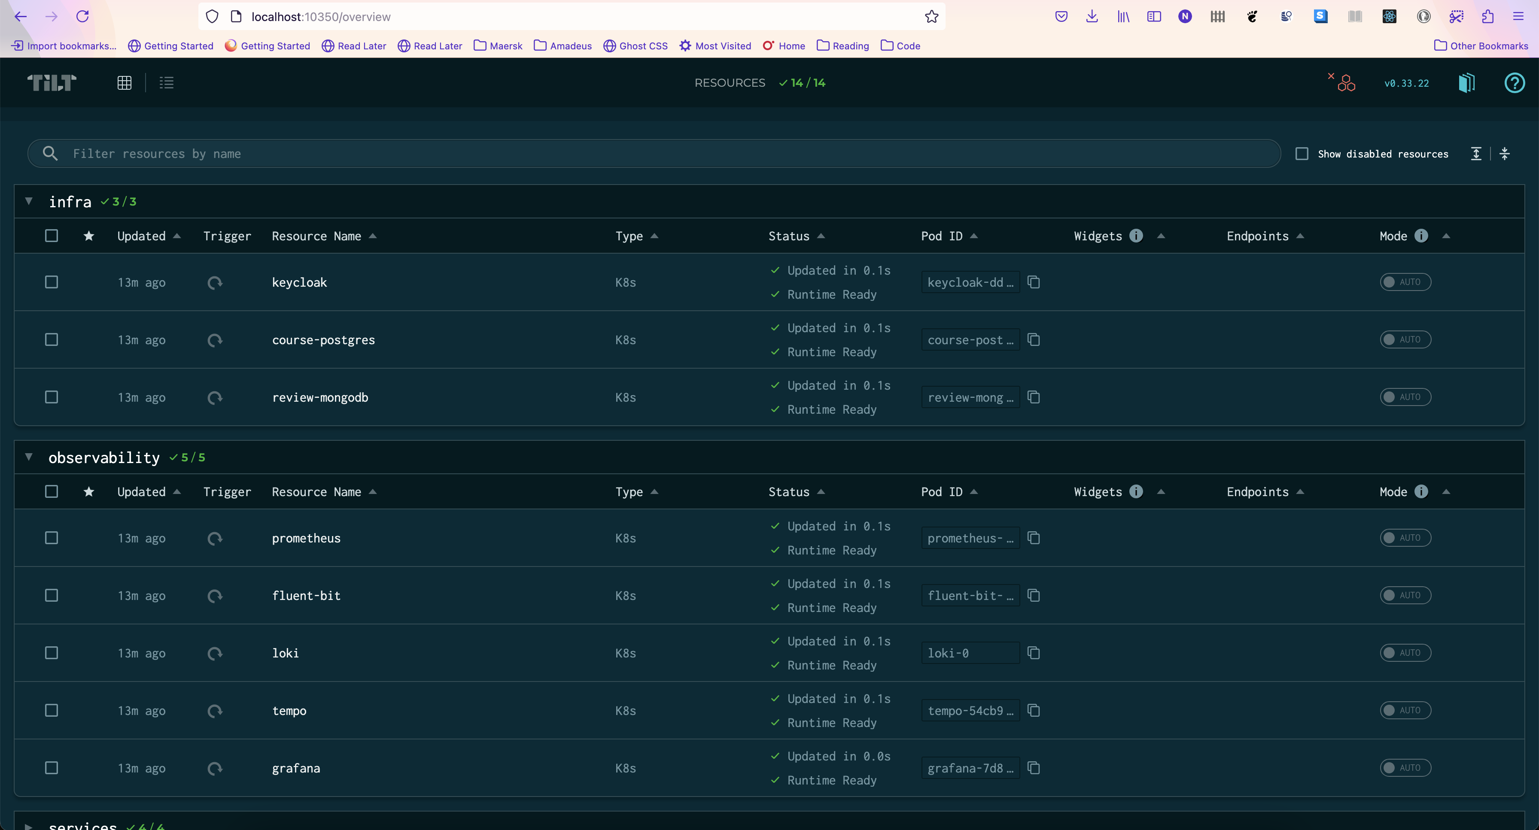Toggle AUTO mode for review-mongodb

click(1405, 397)
